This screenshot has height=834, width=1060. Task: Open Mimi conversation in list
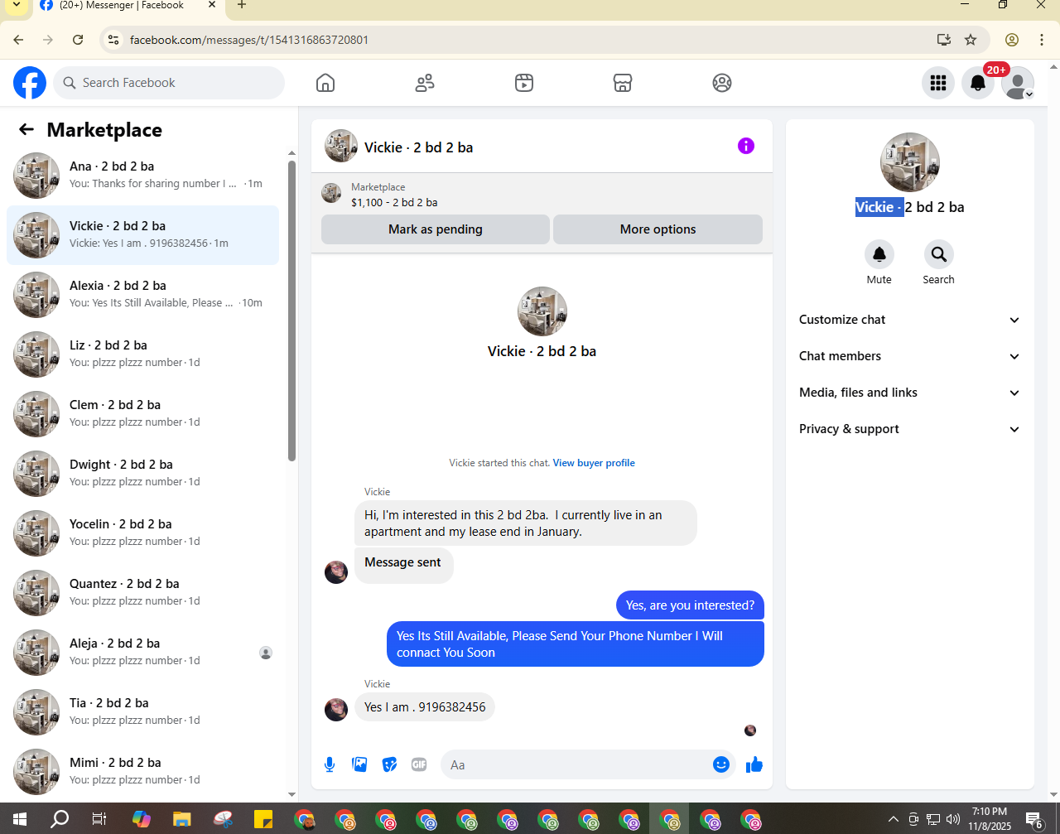pos(142,772)
